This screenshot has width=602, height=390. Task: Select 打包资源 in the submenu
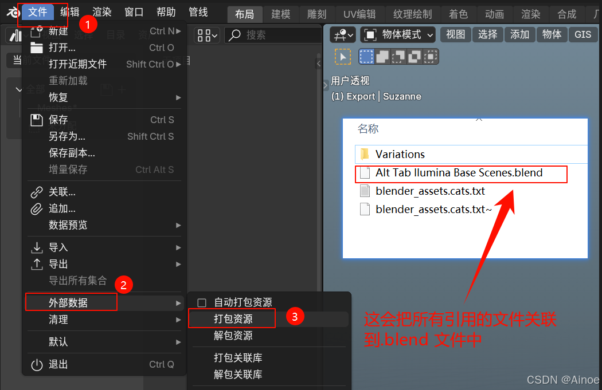pyautogui.click(x=269, y=319)
